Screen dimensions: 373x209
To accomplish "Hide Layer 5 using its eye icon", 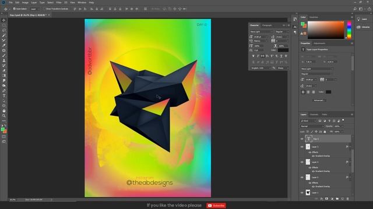I will (x=302, y=177).
